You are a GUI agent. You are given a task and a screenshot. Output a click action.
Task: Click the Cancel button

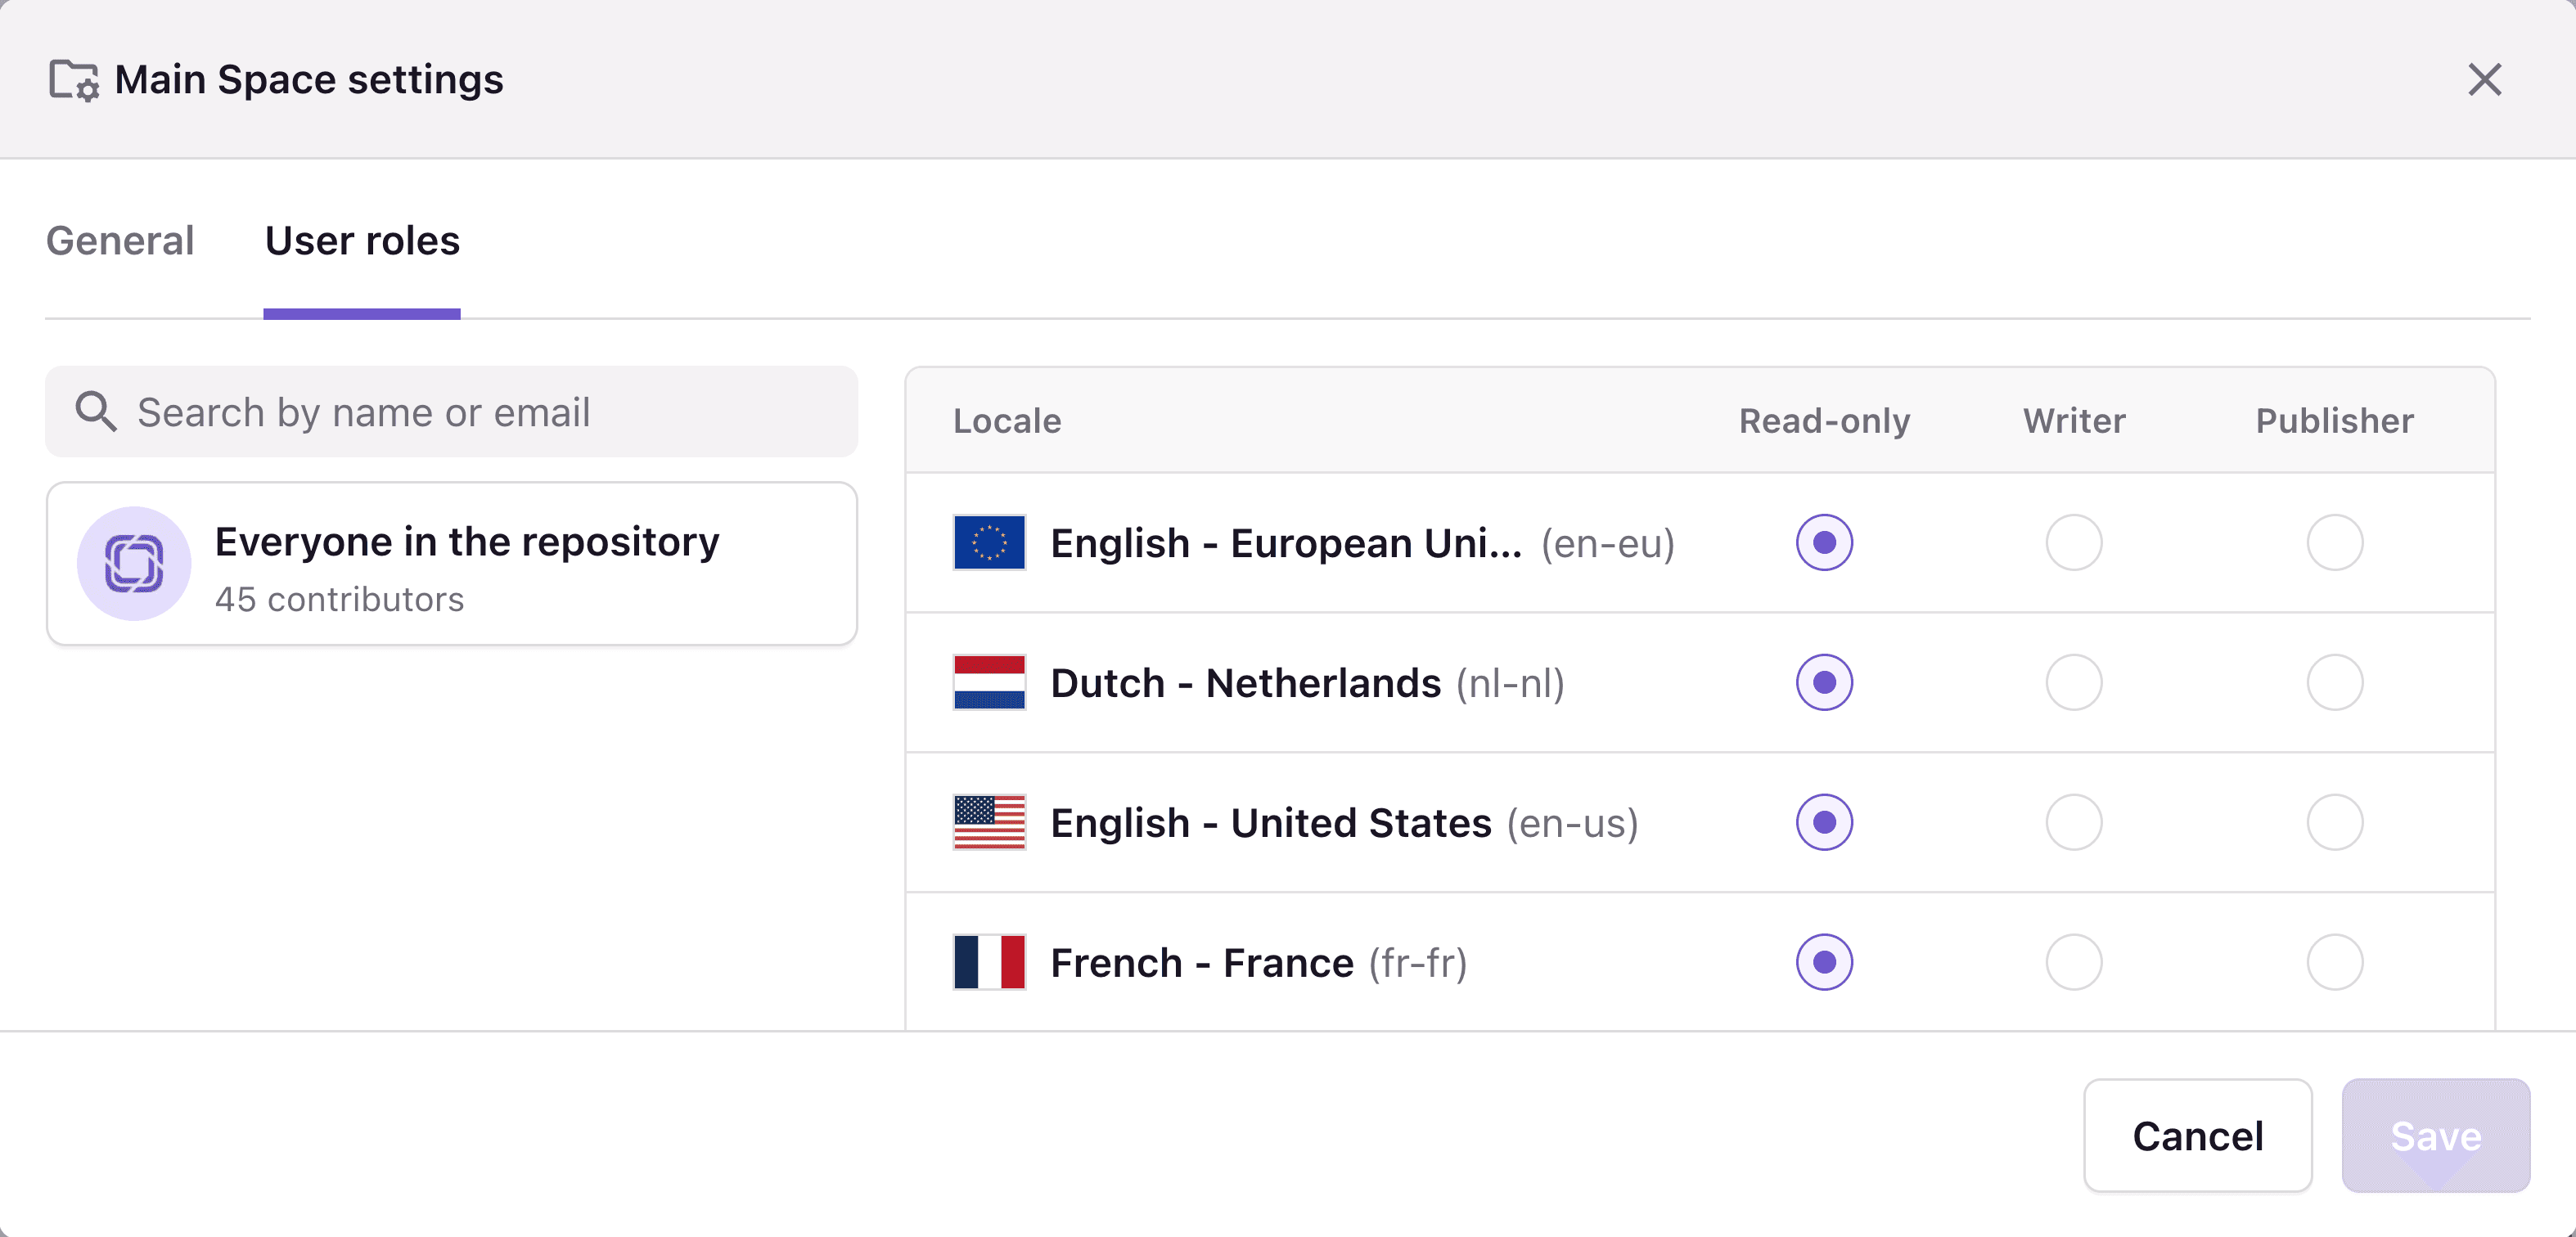tap(2197, 1135)
